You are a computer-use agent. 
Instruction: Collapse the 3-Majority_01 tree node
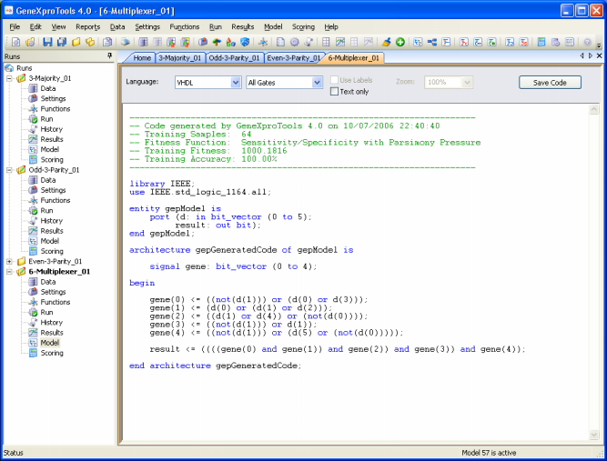click(9, 78)
